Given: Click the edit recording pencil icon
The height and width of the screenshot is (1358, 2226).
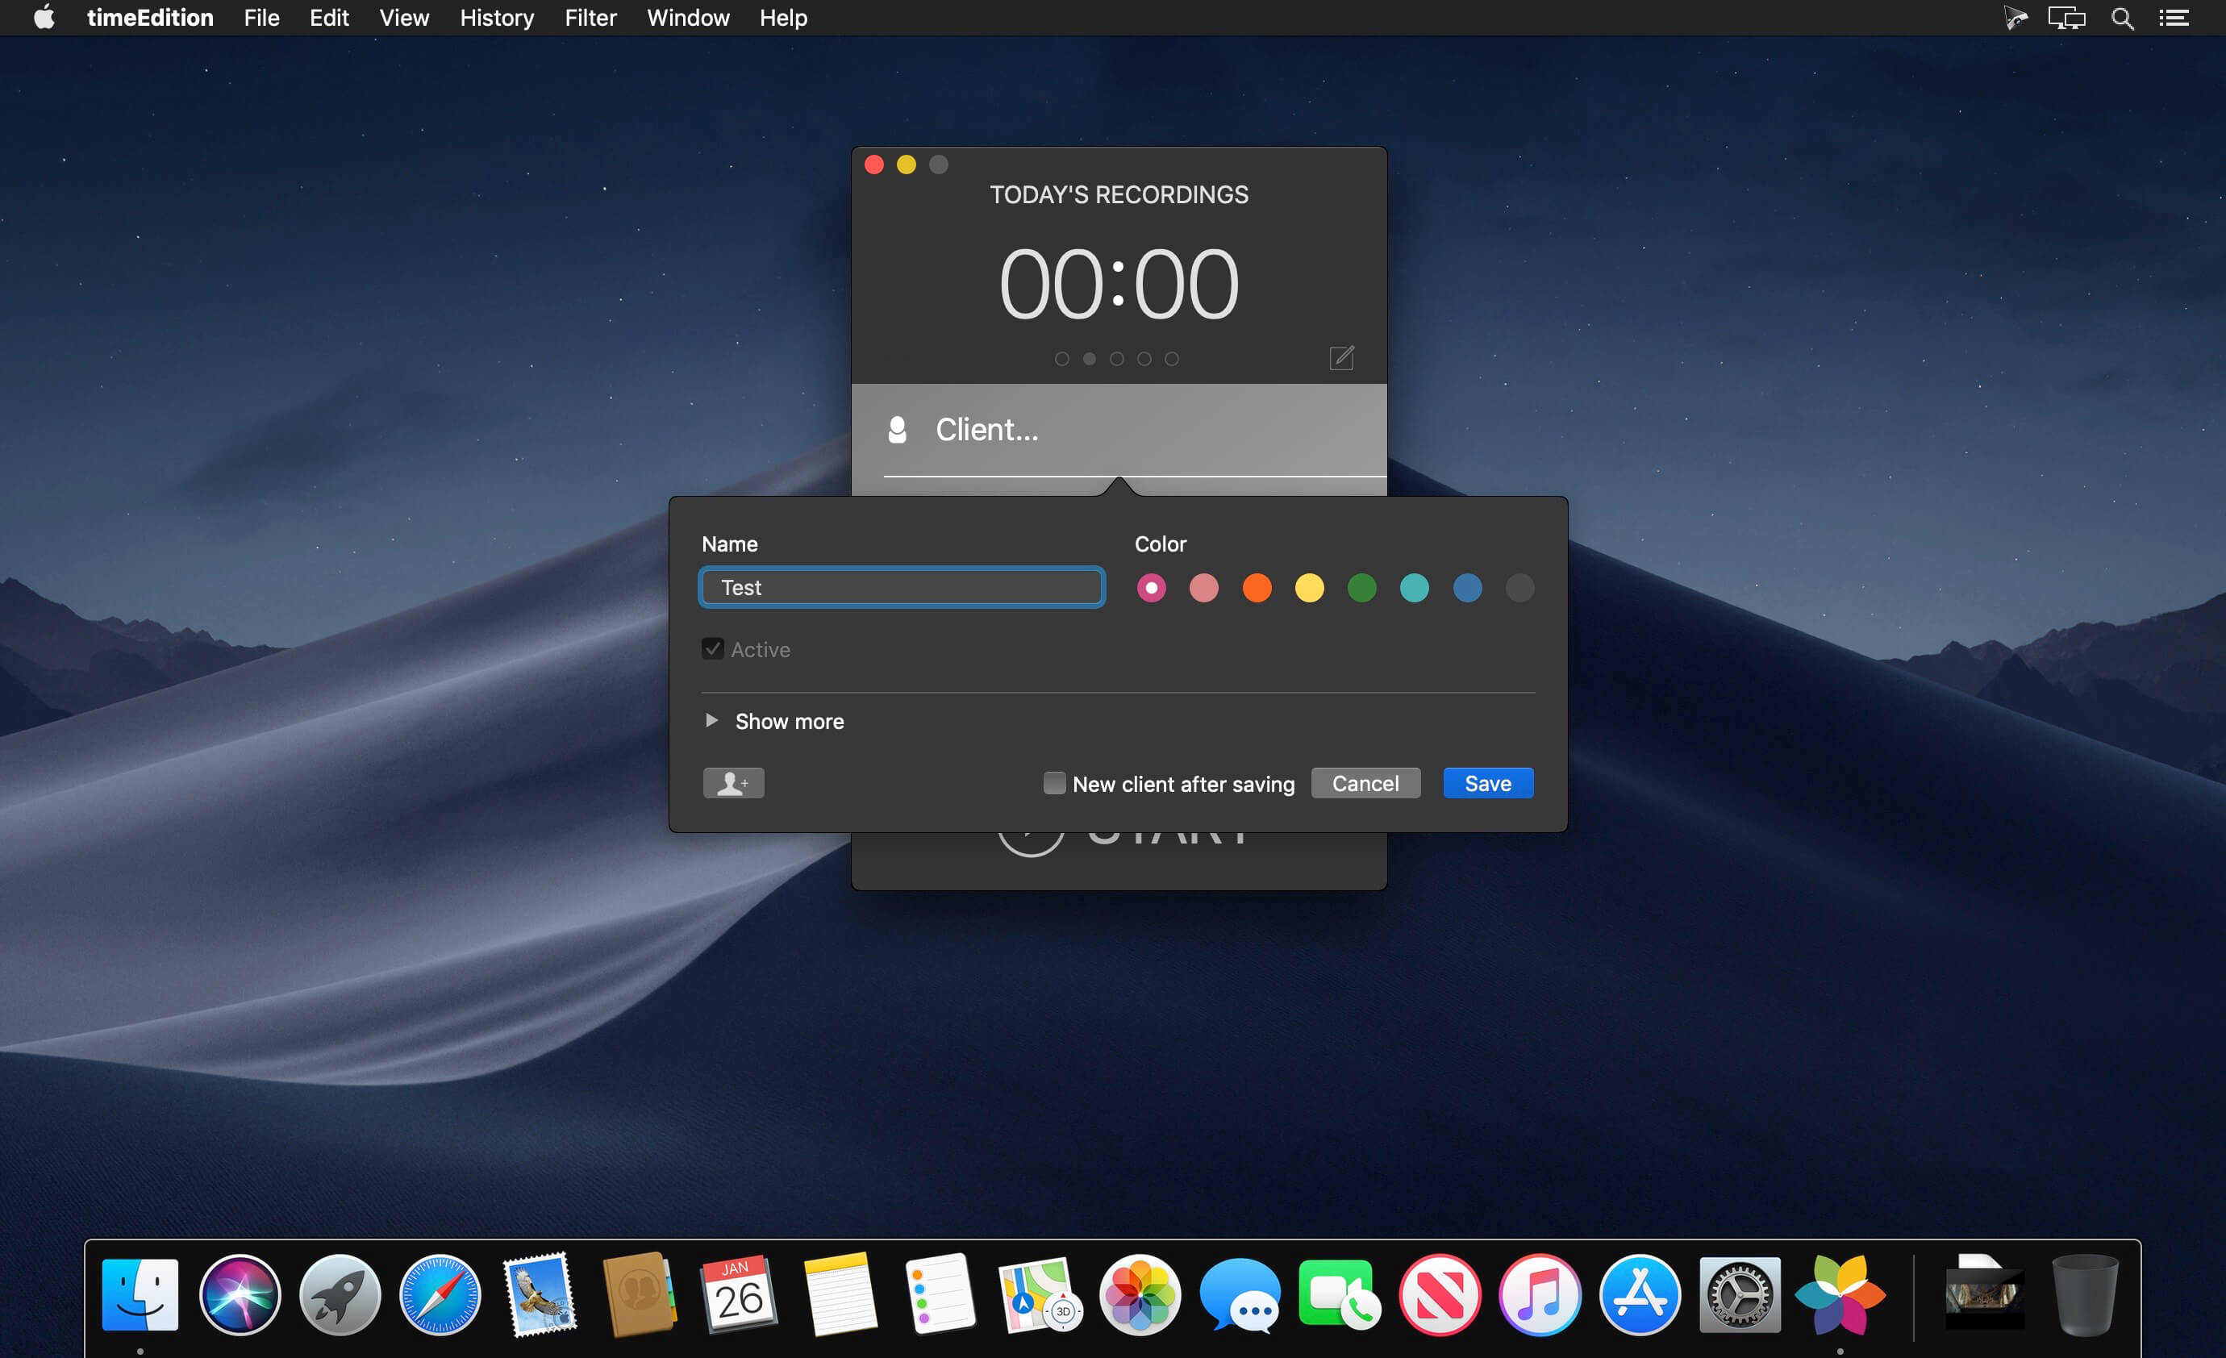Looking at the screenshot, I should pyautogui.click(x=1341, y=358).
